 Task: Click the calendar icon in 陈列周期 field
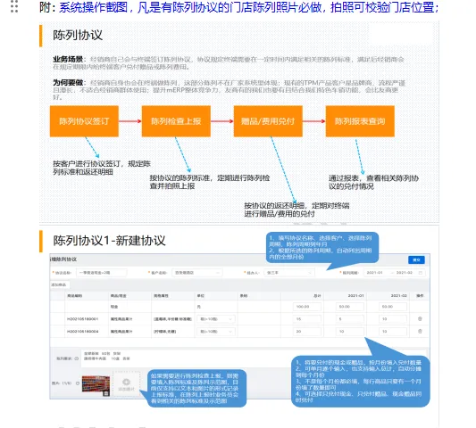[x=421, y=273]
